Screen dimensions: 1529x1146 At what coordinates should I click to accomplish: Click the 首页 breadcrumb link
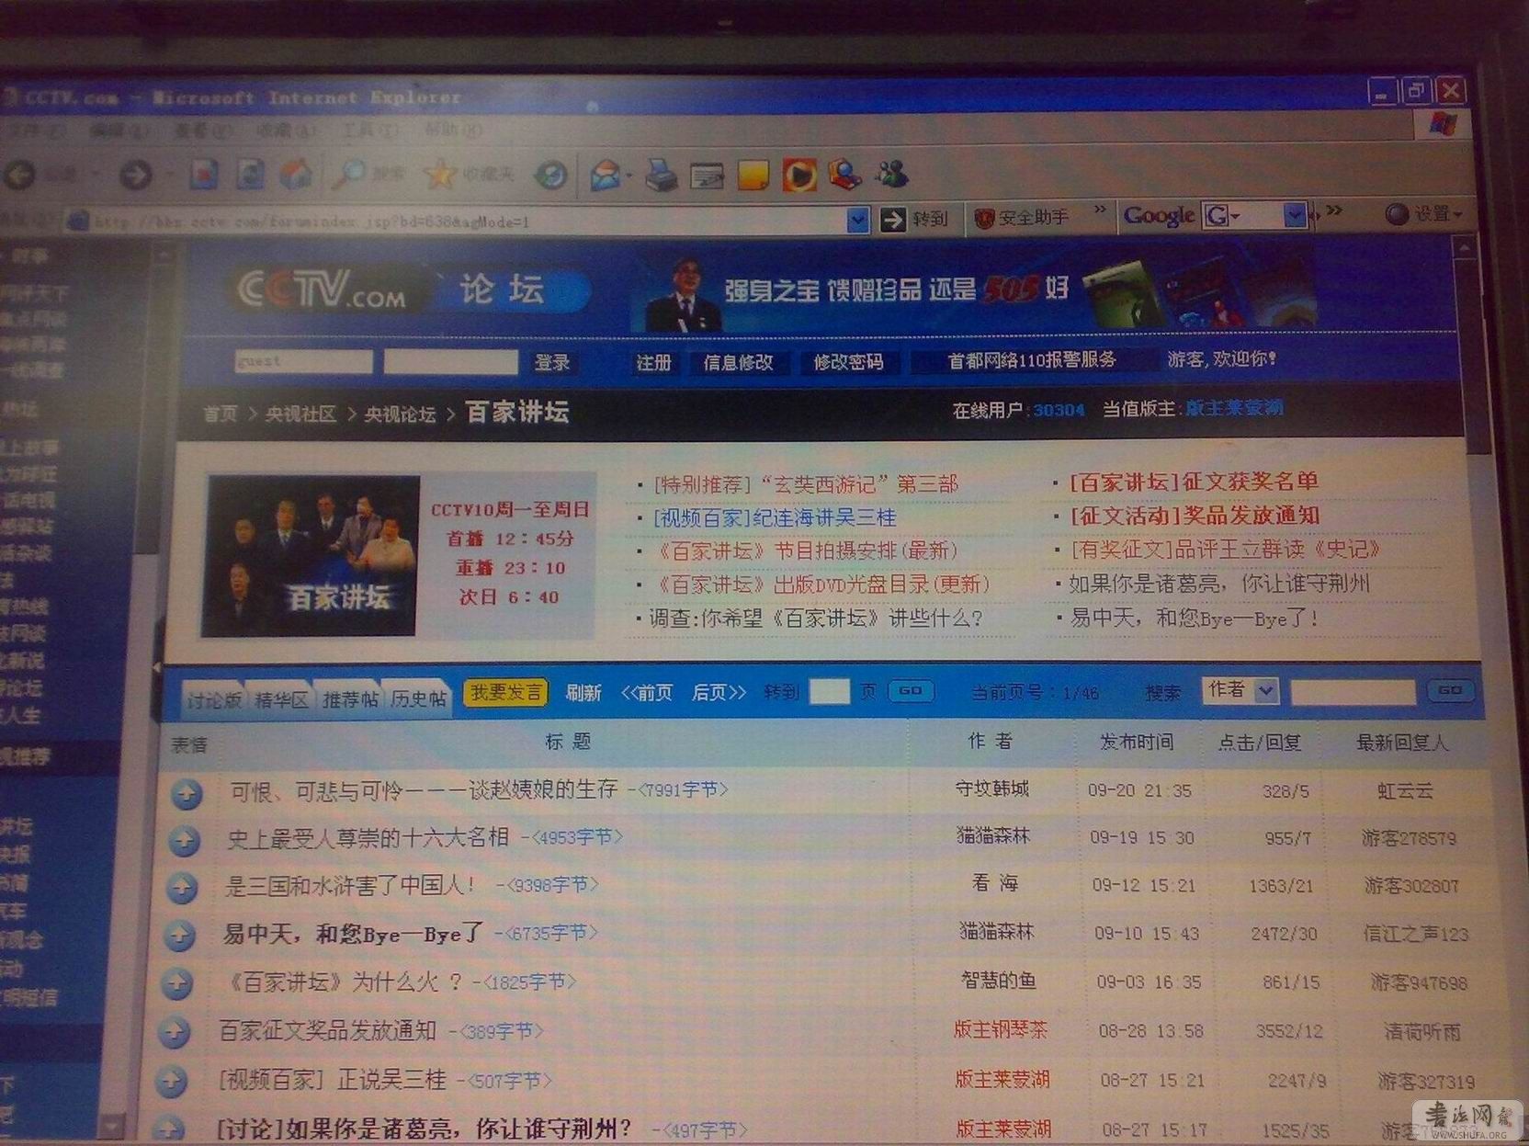pyautogui.click(x=220, y=414)
